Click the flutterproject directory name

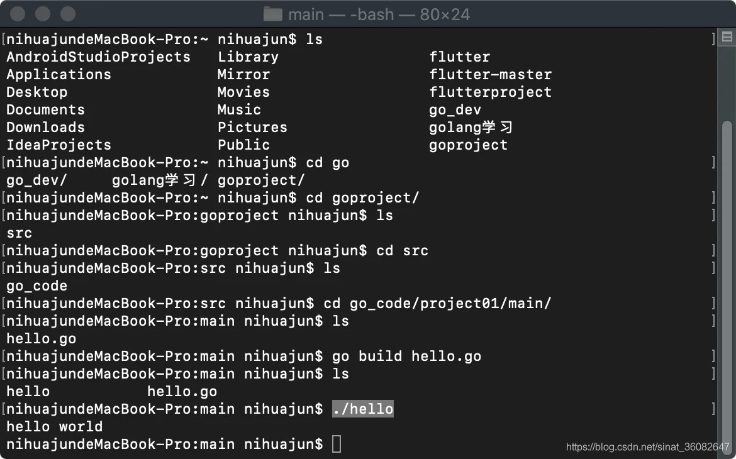point(490,92)
